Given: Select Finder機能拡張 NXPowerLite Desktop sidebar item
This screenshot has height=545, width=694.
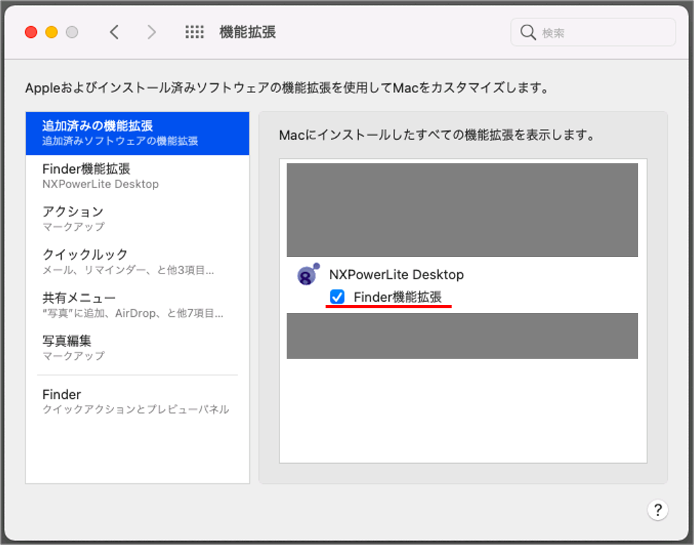Looking at the screenshot, I should (x=137, y=176).
